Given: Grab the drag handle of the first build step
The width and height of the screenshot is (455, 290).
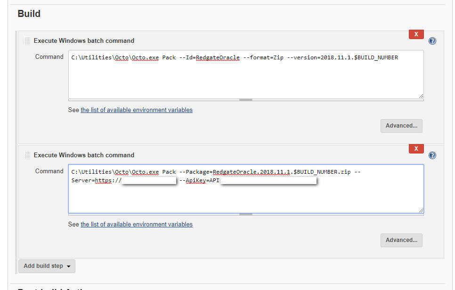Looking at the screenshot, I should click(27, 41).
